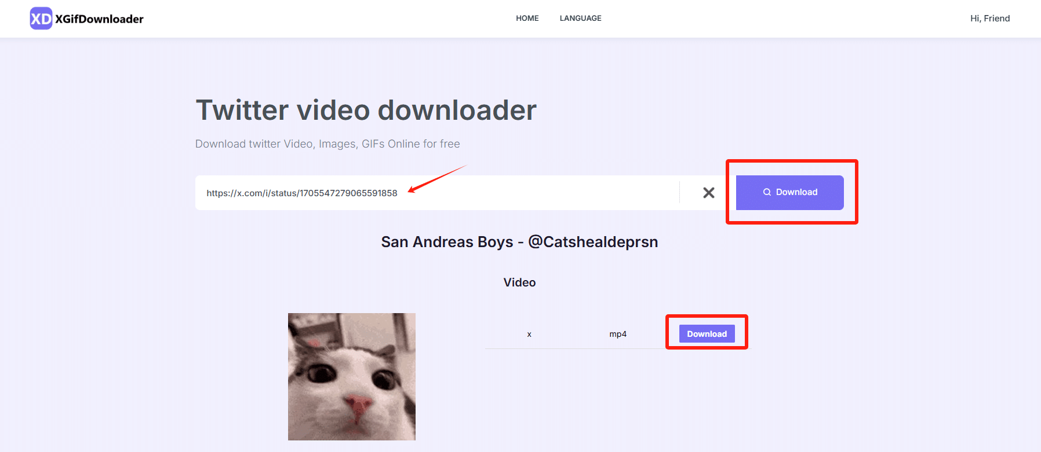The width and height of the screenshot is (1041, 452).
Task: Select the x resolution cell
Action: pos(529,335)
